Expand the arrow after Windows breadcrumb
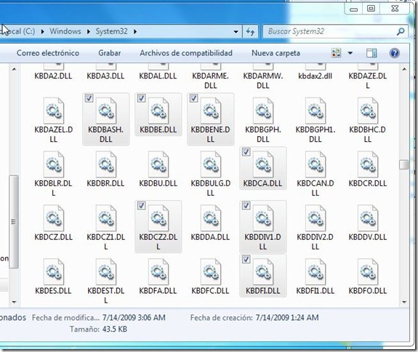 [x=89, y=31]
